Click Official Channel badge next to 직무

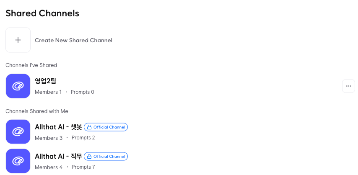(106, 156)
